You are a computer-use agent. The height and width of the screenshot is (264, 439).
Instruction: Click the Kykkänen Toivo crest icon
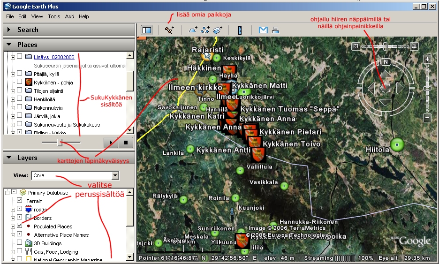[x=255, y=142]
